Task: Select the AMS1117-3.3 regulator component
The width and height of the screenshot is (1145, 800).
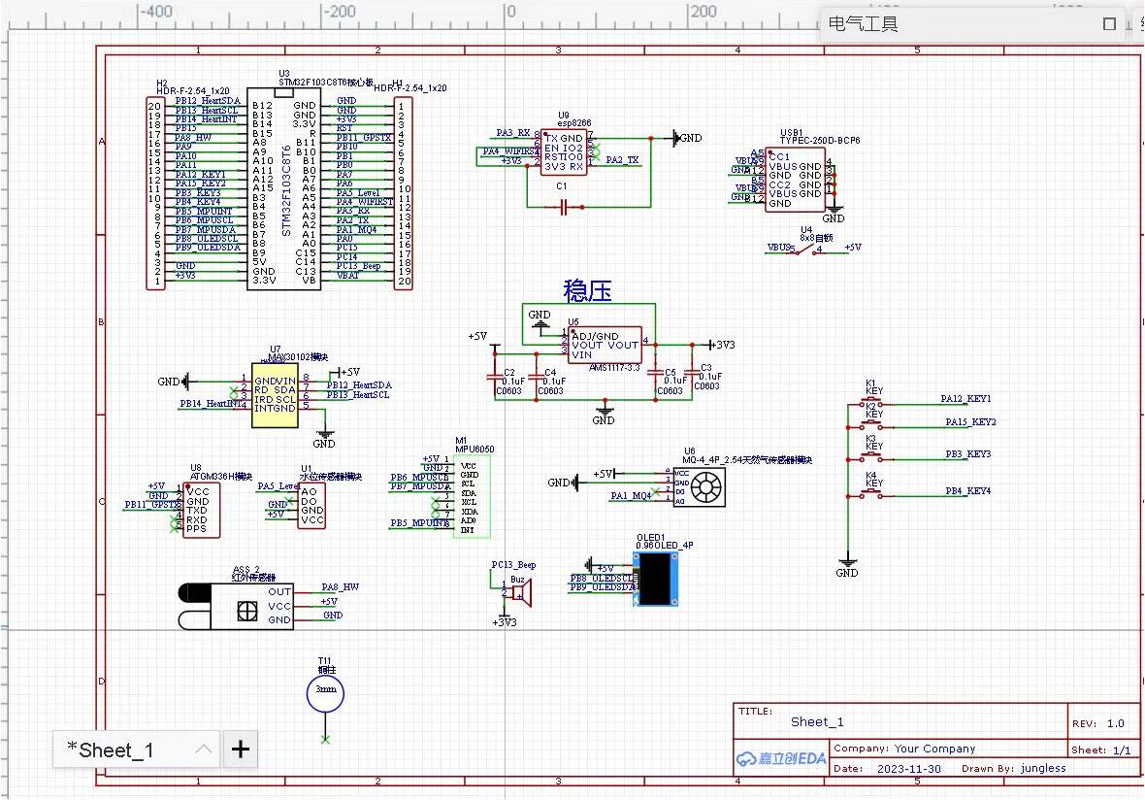Action: 603,346
